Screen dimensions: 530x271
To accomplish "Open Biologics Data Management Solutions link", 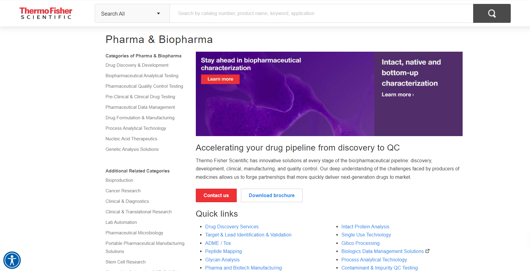I will click(x=383, y=251).
